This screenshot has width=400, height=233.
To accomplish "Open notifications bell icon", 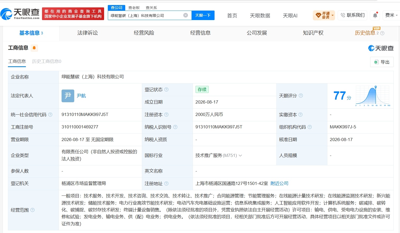I will pos(375,15).
